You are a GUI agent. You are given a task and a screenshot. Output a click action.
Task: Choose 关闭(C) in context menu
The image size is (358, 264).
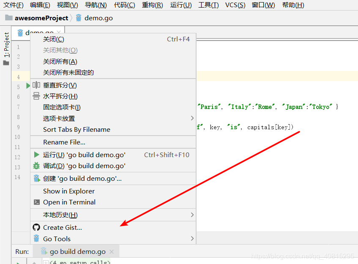[x=113, y=39]
